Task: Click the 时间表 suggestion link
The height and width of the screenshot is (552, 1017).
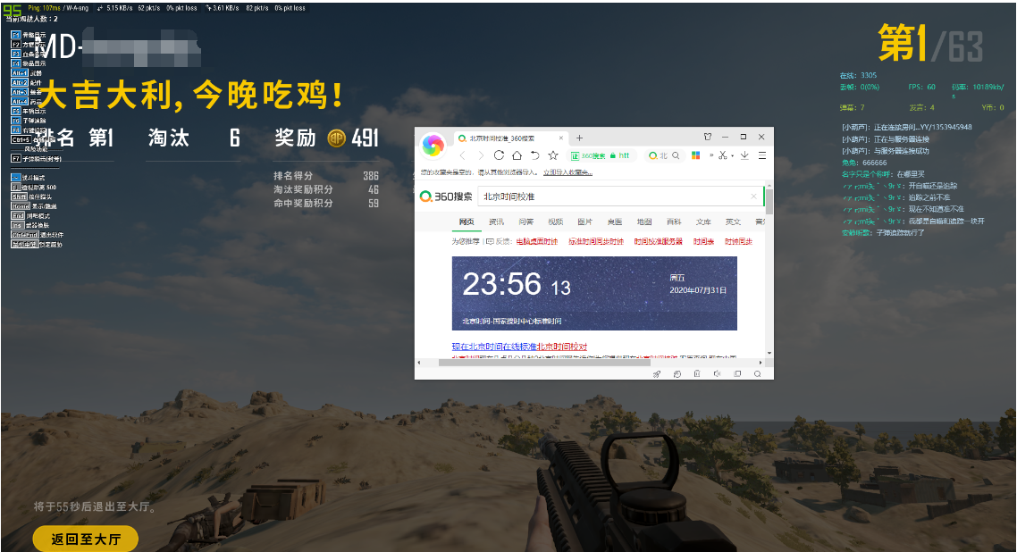Action: pyautogui.click(x=703, y=242)
